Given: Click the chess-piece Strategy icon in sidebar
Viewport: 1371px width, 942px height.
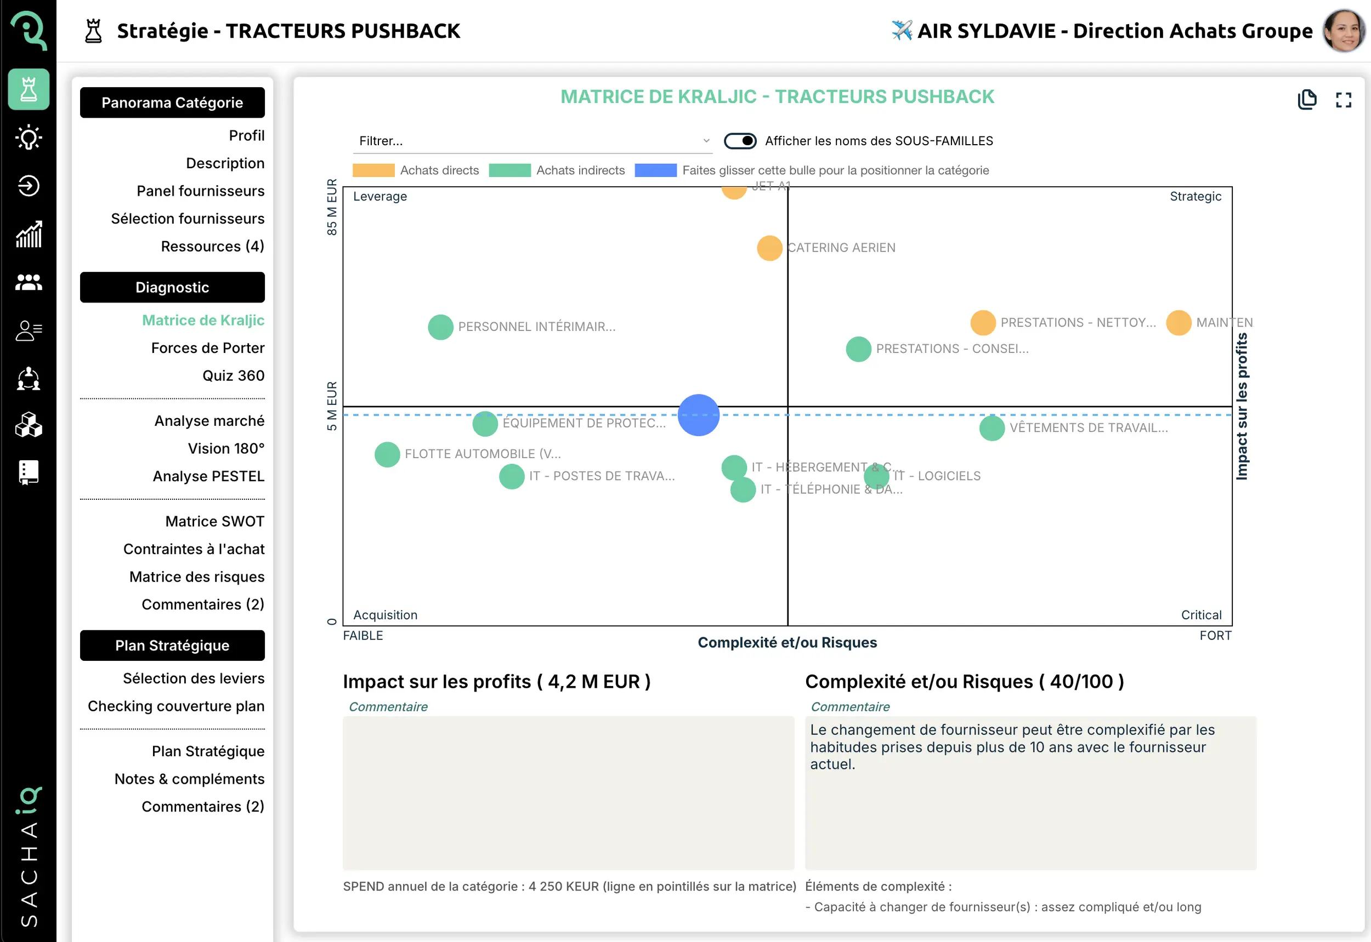Looking at the screenshot, I should coord(29,90).
